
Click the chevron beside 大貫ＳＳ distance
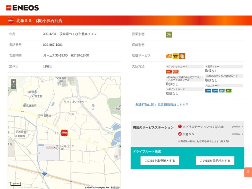(242, 134)
